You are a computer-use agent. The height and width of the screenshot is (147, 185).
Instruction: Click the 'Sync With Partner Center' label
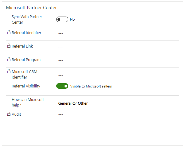27,19
